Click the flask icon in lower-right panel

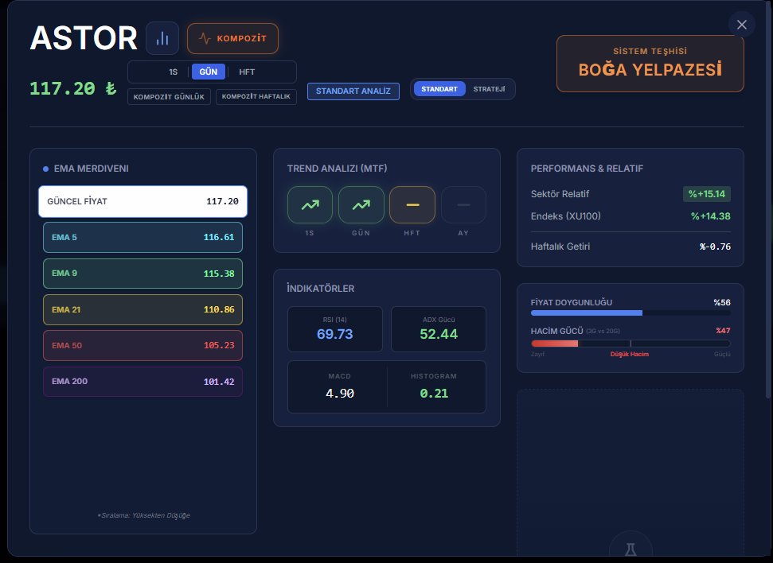tap(631, 548)
